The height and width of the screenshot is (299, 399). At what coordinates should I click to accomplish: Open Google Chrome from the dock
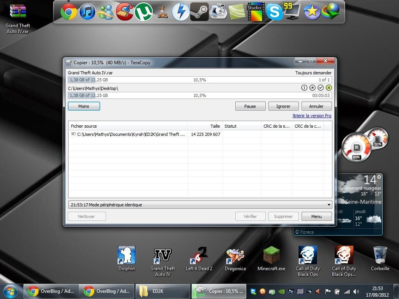(x=69, y=12)
